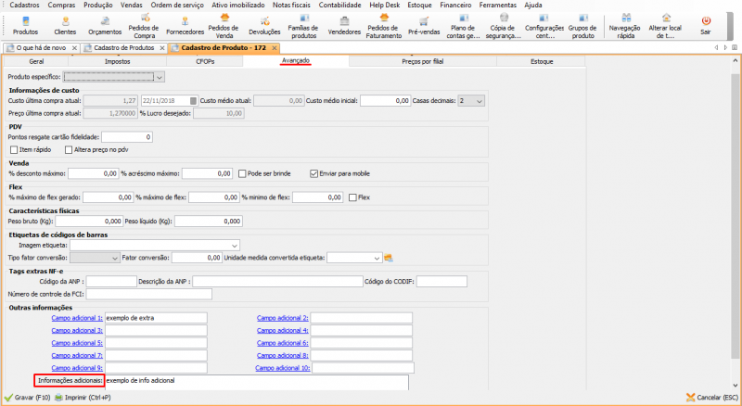Click 'Campo adicional 8' link
Screen dimensions: 742x406
pos(283,355)
